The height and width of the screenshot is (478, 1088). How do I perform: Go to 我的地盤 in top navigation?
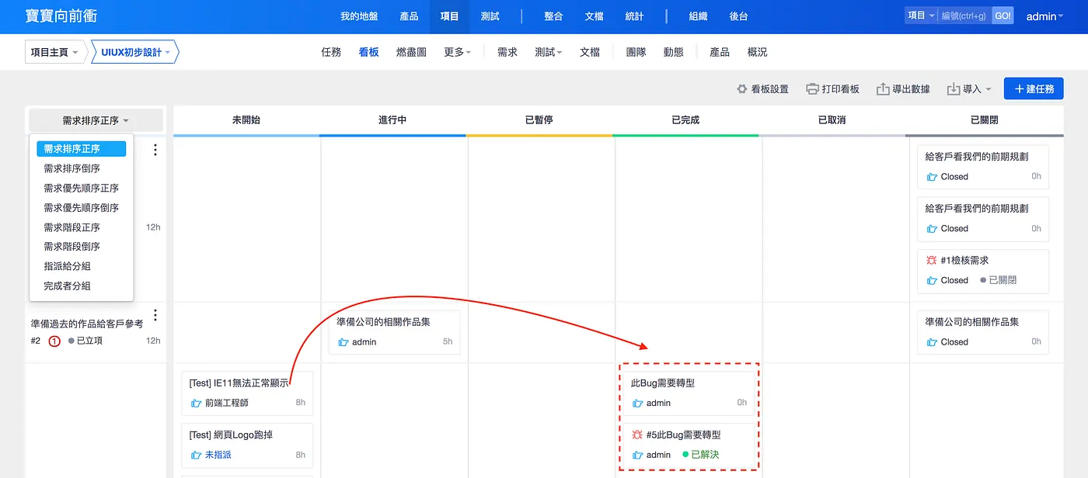click(x=359, y=16)
